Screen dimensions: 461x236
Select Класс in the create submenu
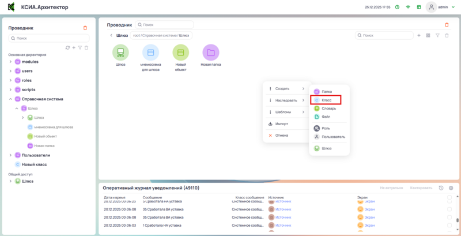(326, 100)
